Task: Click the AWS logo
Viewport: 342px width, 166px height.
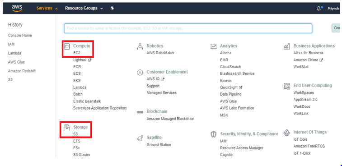Action: [17, 8]
